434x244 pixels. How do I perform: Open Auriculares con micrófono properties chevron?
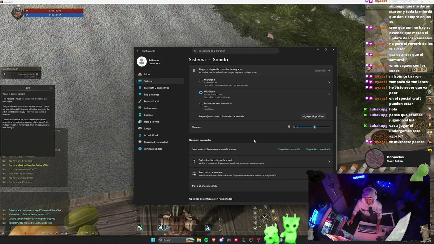coord(329,106)
